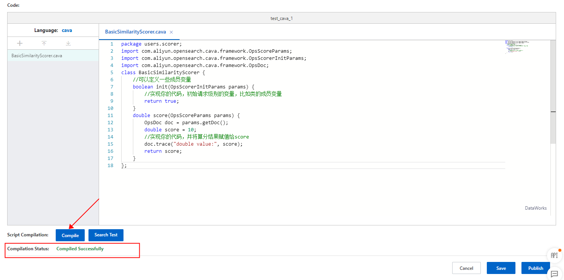Click the 'class BasicSimilarityScorer {' line
This screenshot has width=564, height=280.
163,73
